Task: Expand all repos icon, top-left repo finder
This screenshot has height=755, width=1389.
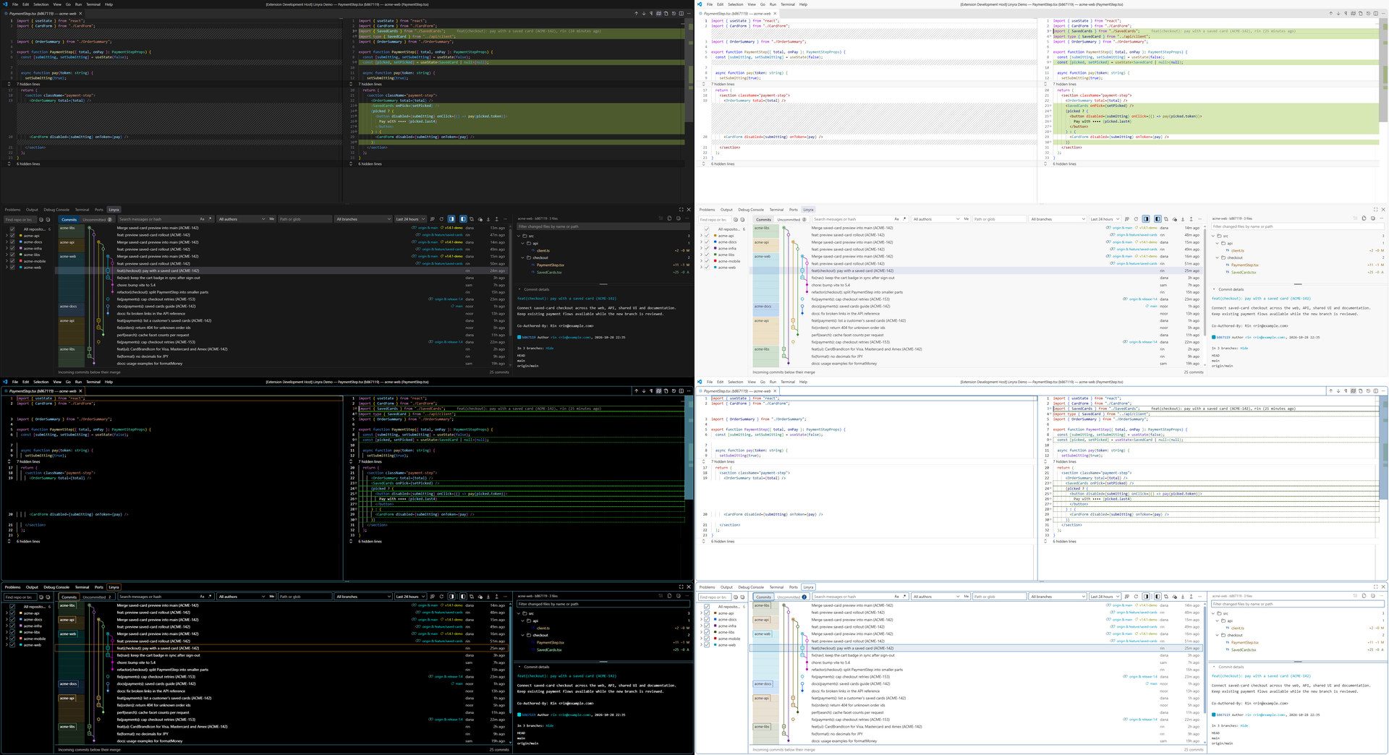Action: pyautogui.click(x=41, y=219)
